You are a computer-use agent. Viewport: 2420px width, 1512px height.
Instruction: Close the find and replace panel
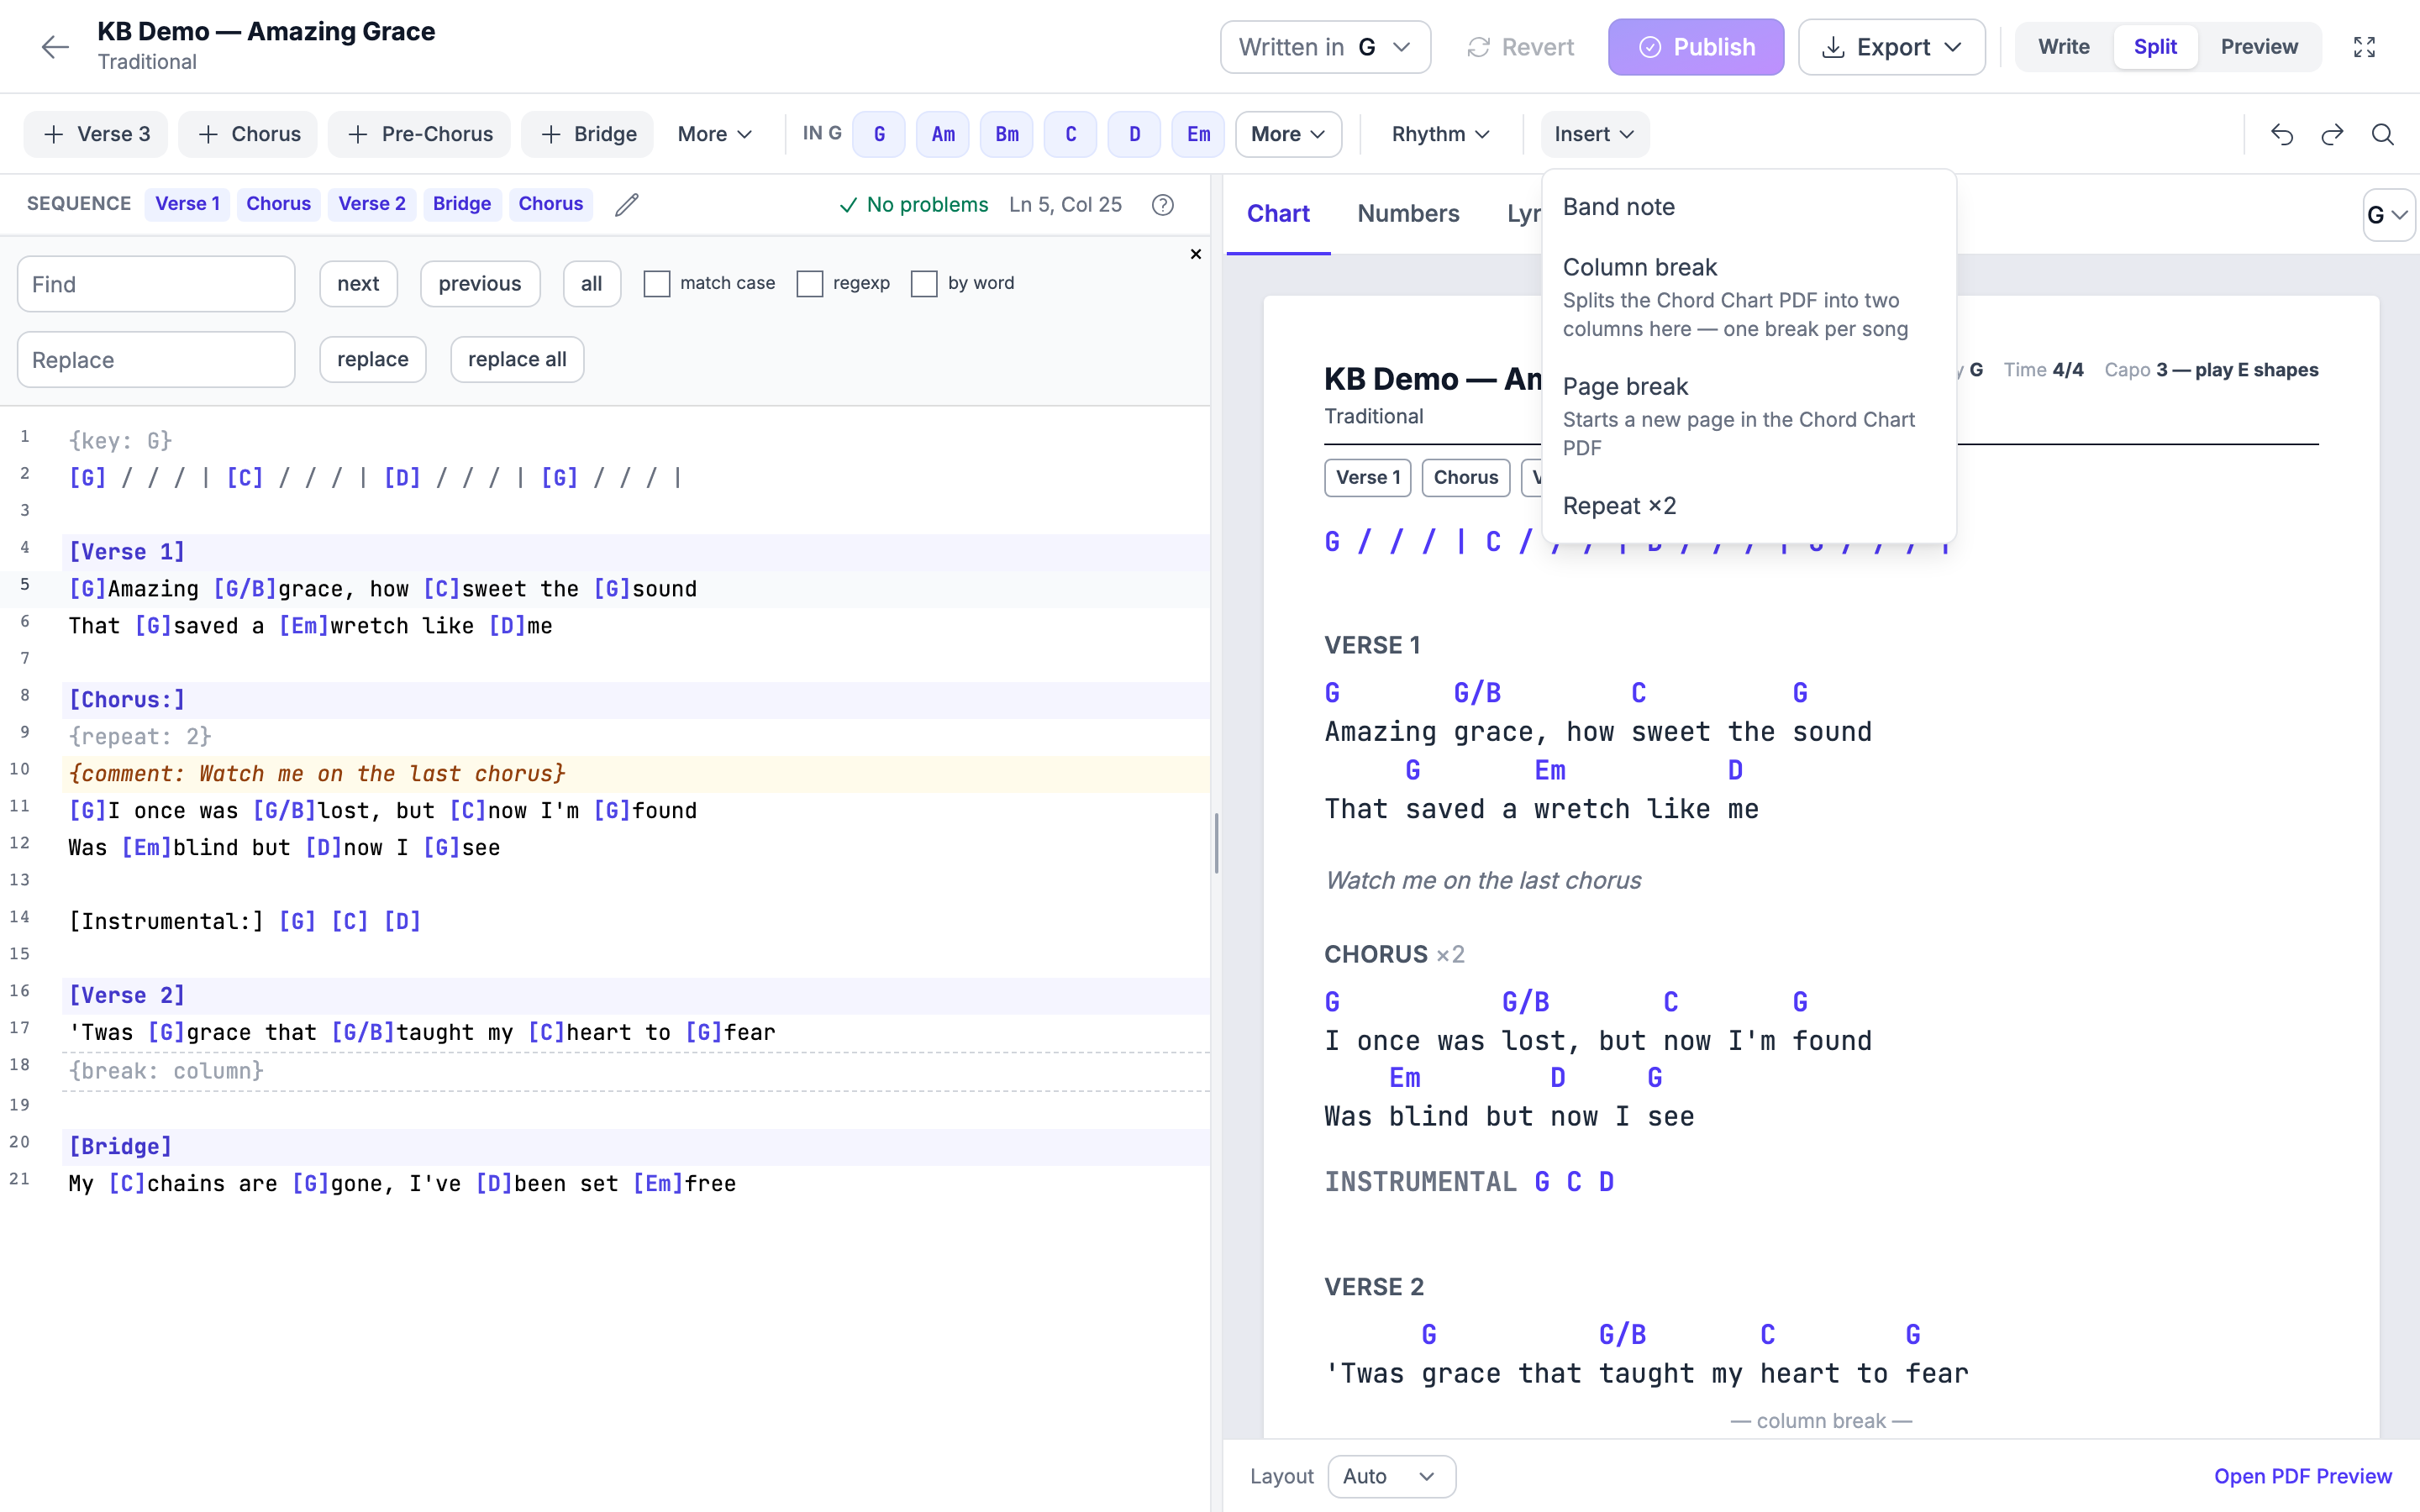1195,254
